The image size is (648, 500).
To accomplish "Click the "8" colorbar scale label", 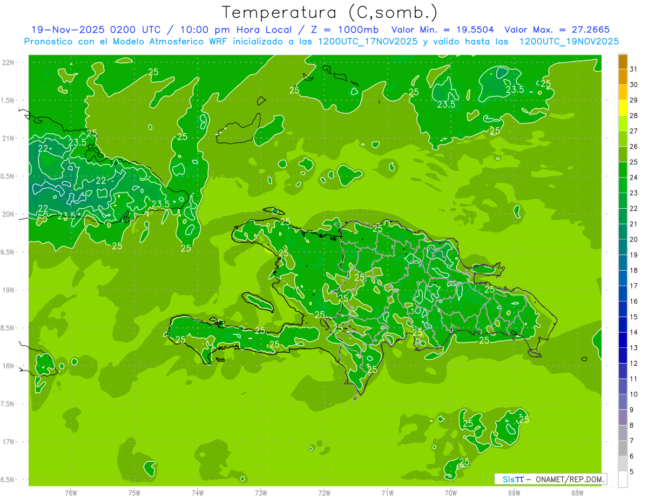I will (x=632, y=426).
